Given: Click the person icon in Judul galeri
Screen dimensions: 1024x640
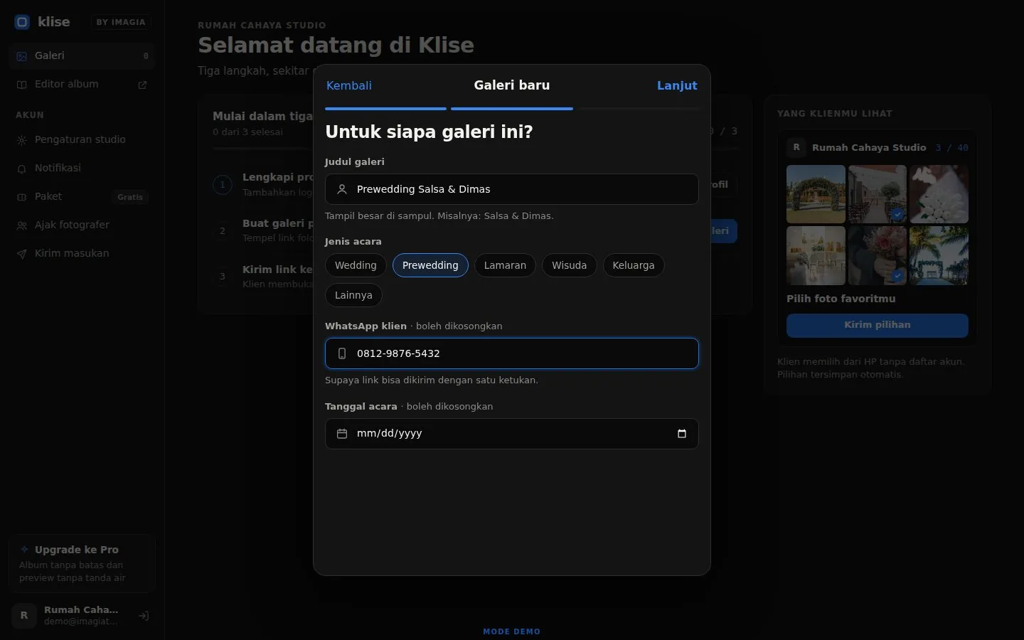Looking at the screenshot, I should (342, 189).
